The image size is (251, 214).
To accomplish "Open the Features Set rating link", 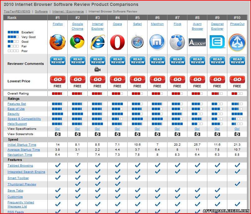I will coord(17,104).
